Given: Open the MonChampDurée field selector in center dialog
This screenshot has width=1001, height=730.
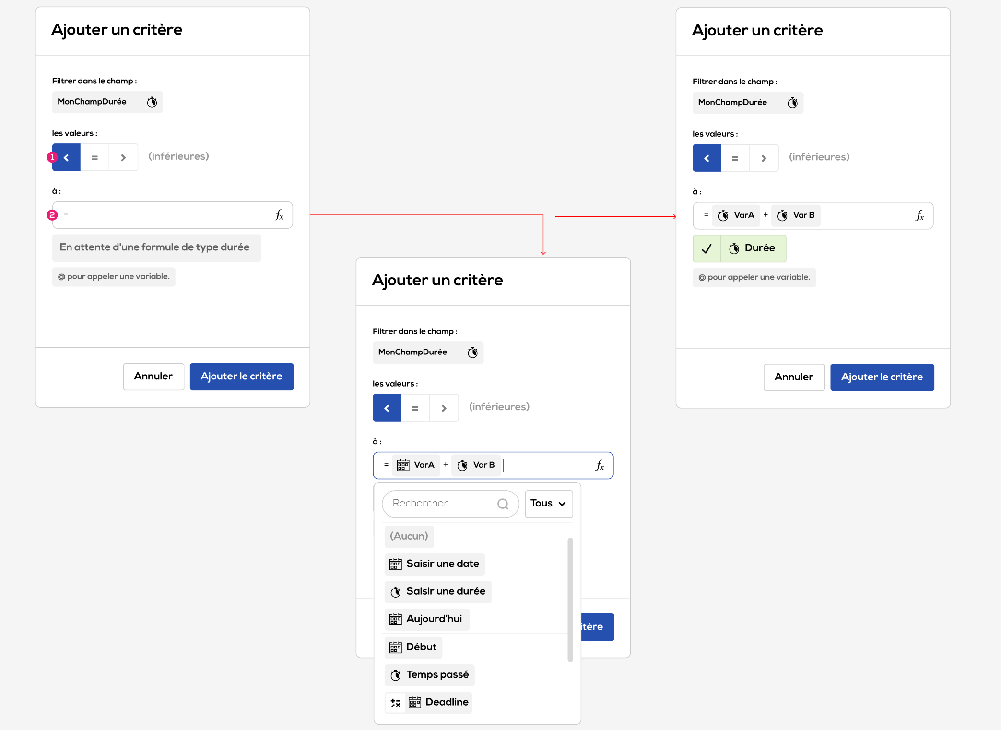Looking at the screenshot, I should coord(427,353).
